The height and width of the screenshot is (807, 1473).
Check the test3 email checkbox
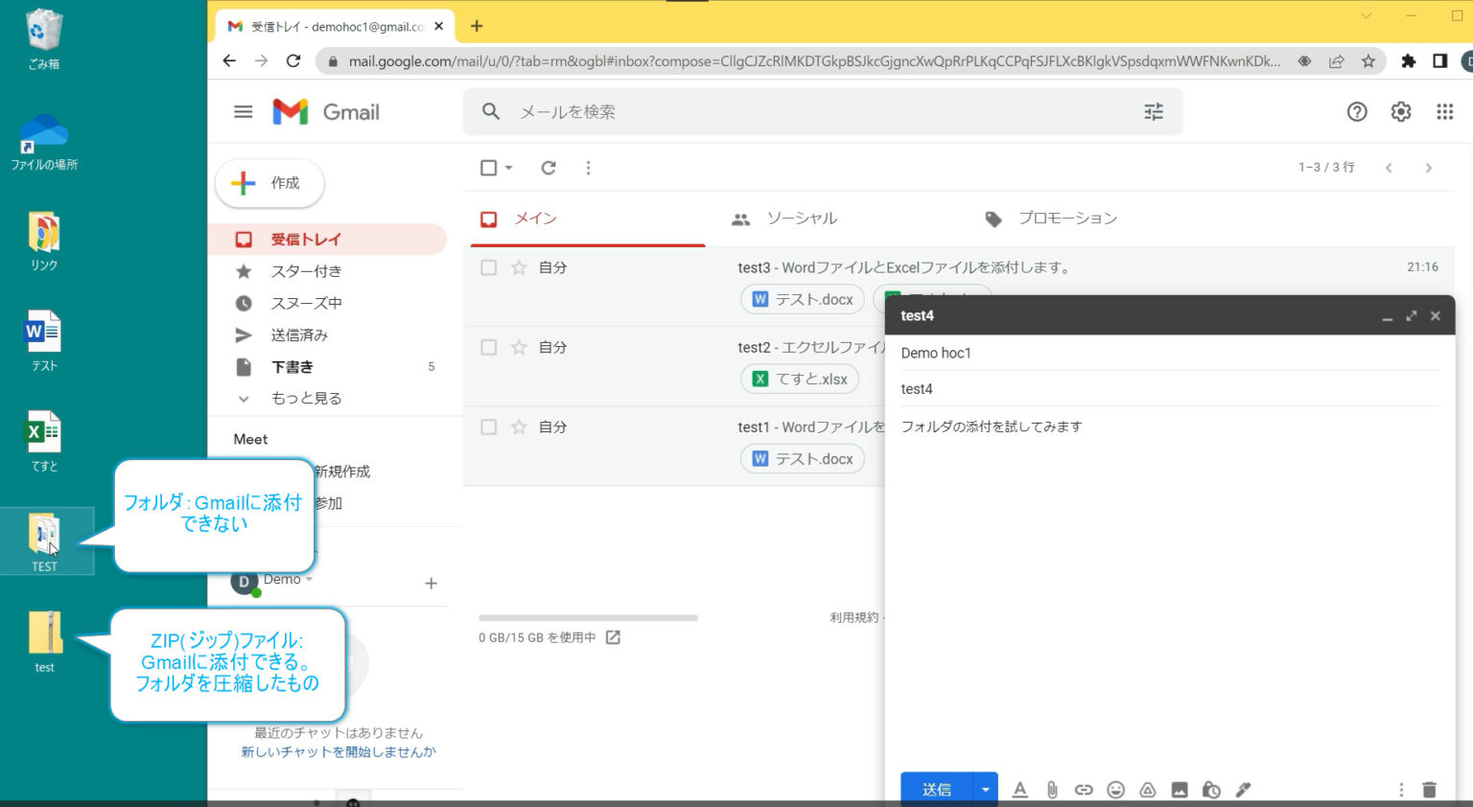pos(488,267)
